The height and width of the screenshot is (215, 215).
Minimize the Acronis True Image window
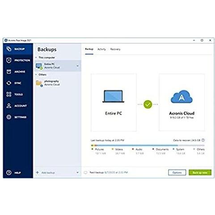(194, 40)
